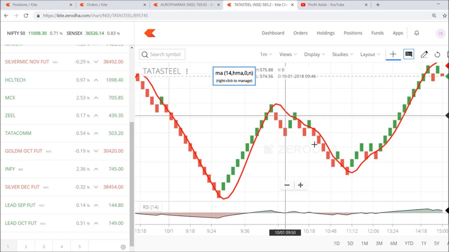The width and height of the screenshot is (449, 252).
Task: Select ZEEL in the watchlist
Action: 65,115
